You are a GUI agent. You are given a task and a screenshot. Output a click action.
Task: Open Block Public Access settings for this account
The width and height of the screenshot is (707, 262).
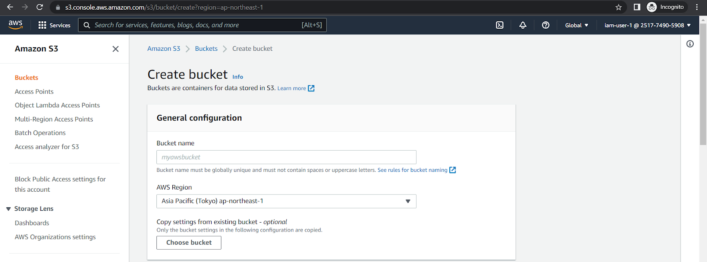pos(60,184)
